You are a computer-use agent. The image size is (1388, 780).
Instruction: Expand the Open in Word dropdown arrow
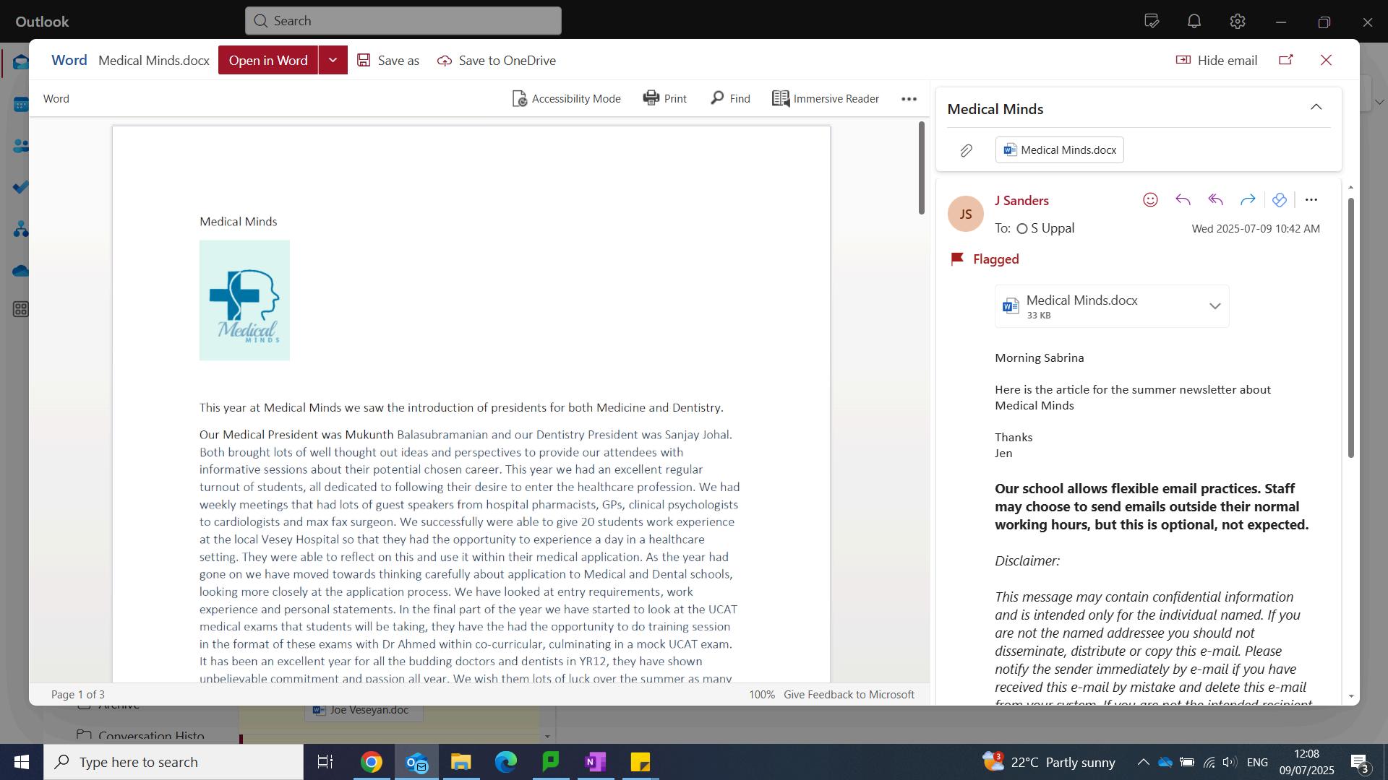(333, 60)
